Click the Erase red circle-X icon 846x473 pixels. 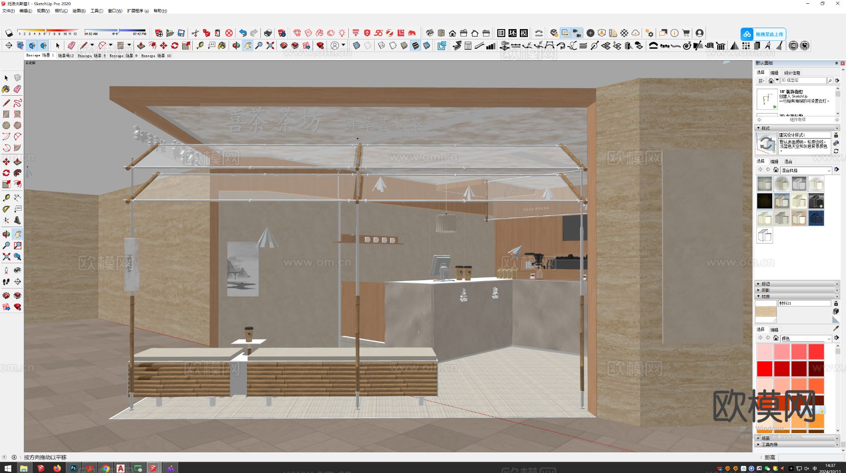[229, 33]
